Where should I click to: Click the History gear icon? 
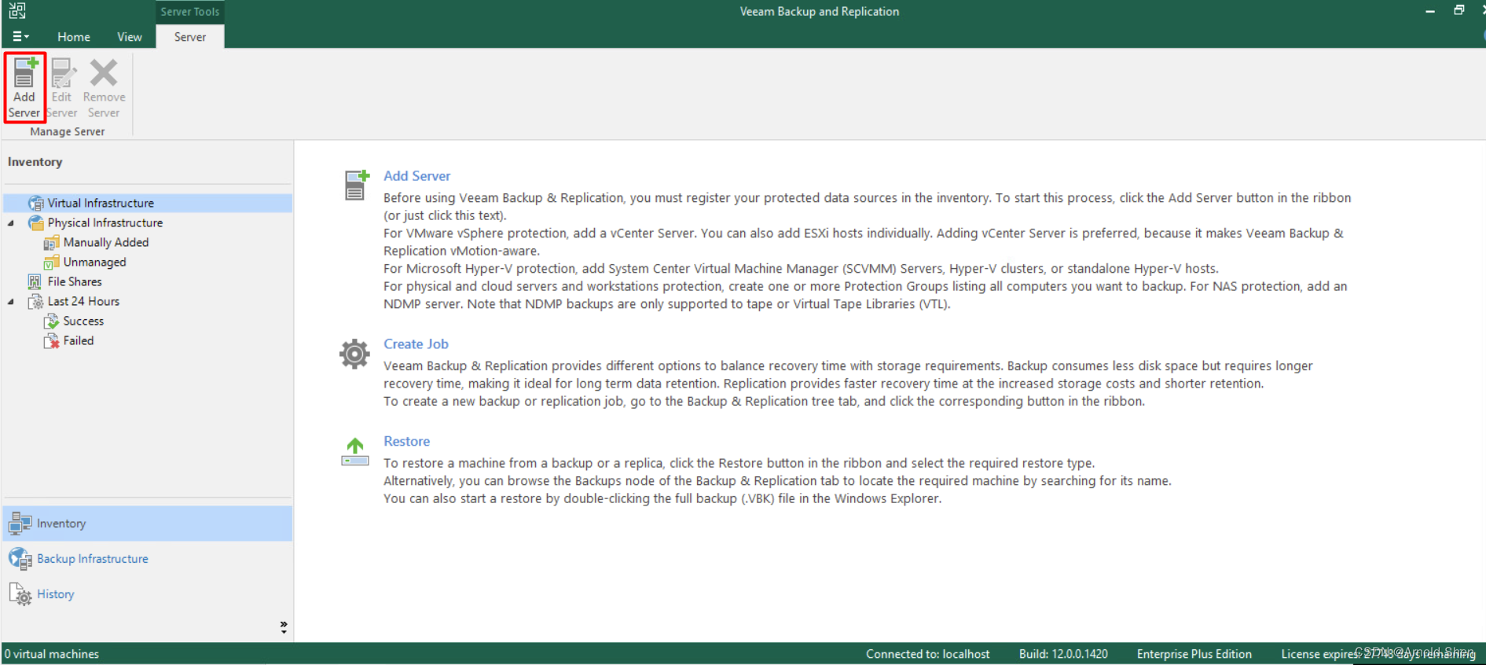pos(20,594)
